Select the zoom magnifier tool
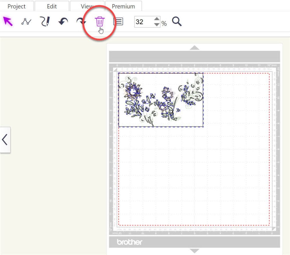This screenshot has width=290, height=255. [x=177, y=21]
